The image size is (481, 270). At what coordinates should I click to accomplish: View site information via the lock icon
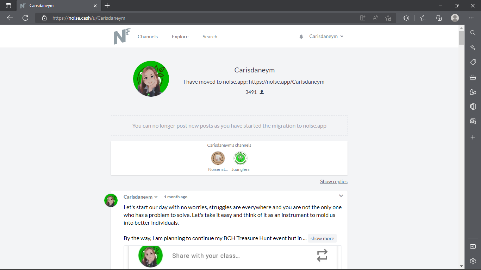coord(44,18)
